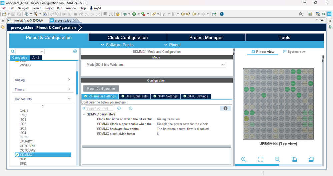Open the Run button dropdown arrow
Viewport: 333px width, 176px height.
(x=138, y=14)
